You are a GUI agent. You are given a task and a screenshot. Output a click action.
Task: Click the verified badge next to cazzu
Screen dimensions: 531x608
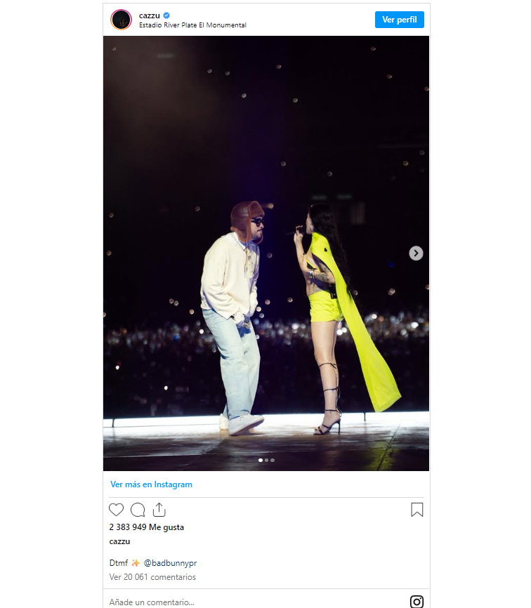[166, 15]
